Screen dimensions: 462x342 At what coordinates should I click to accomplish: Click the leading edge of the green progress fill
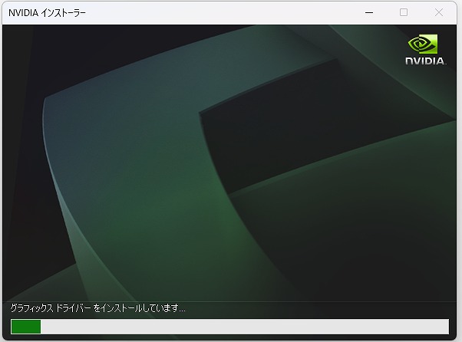[39, 327]
